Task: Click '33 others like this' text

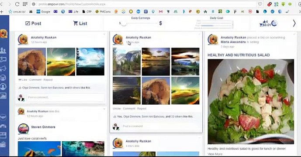Action: click(182, 116)
